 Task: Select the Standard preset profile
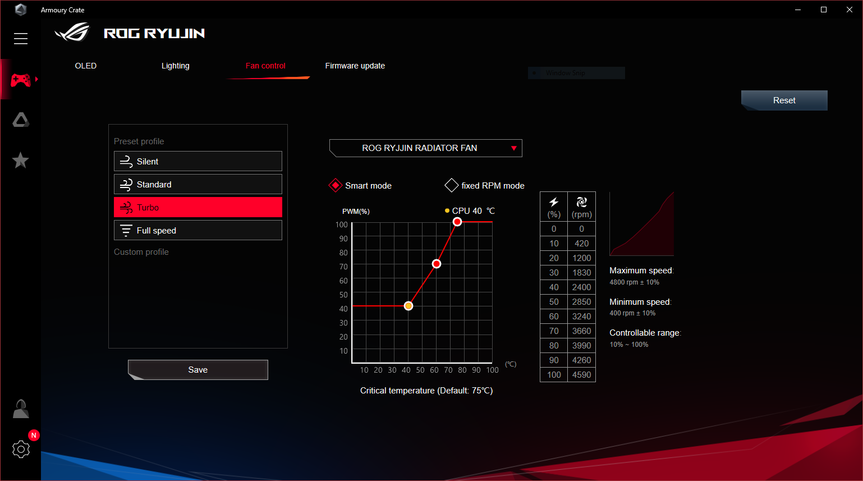(198, 184)
